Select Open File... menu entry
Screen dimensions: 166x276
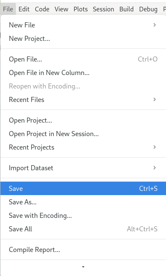coord(83,59)
